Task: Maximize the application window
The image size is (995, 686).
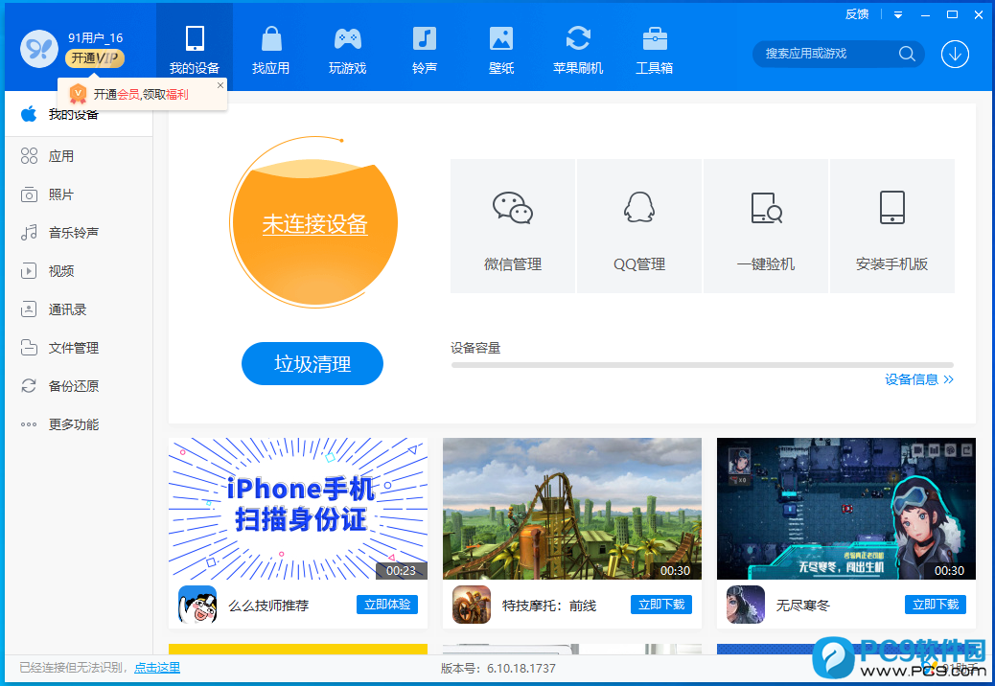Action: (952, 14)
